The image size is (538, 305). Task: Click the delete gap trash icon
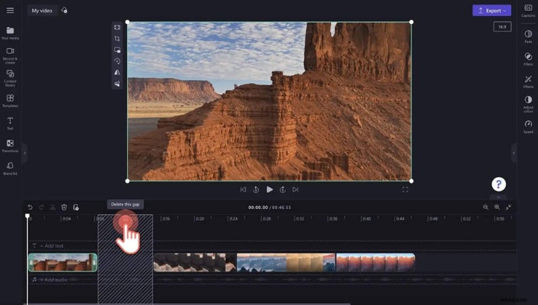coord(126,220)
